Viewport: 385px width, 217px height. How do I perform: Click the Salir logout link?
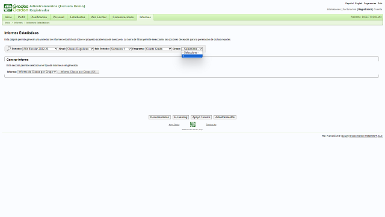tap(380, 4)
